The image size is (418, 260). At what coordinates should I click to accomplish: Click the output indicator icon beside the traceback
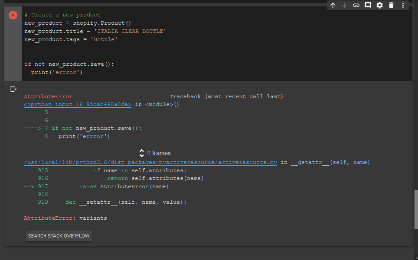(x=13, y=89)
